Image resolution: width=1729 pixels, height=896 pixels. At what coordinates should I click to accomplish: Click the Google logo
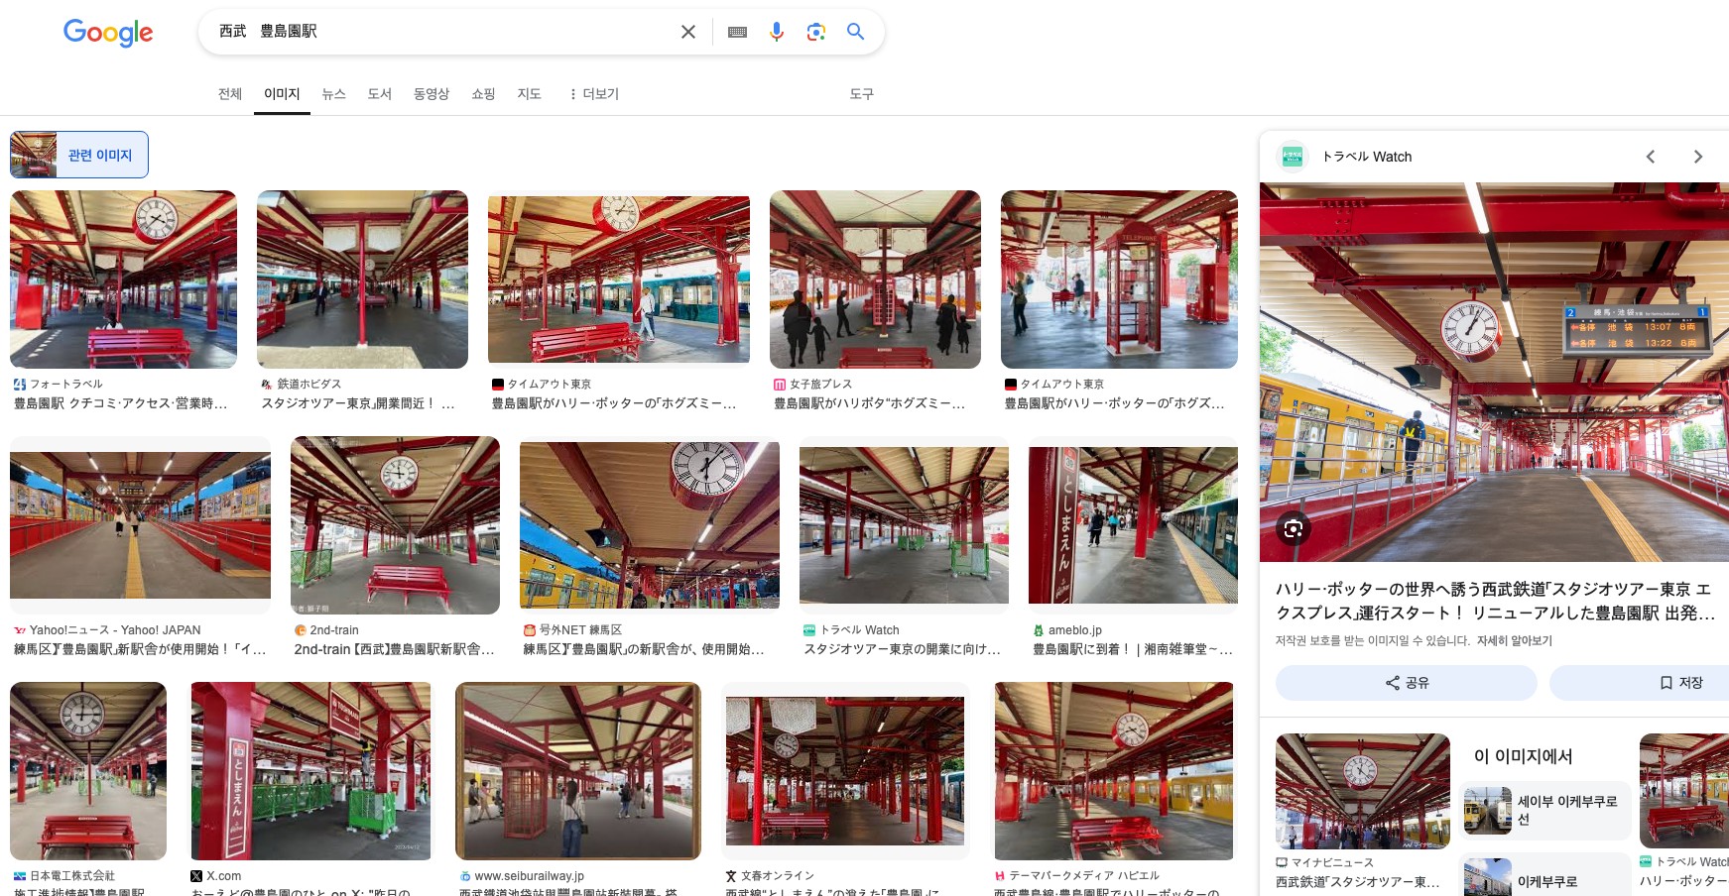(x=108, y=33)
